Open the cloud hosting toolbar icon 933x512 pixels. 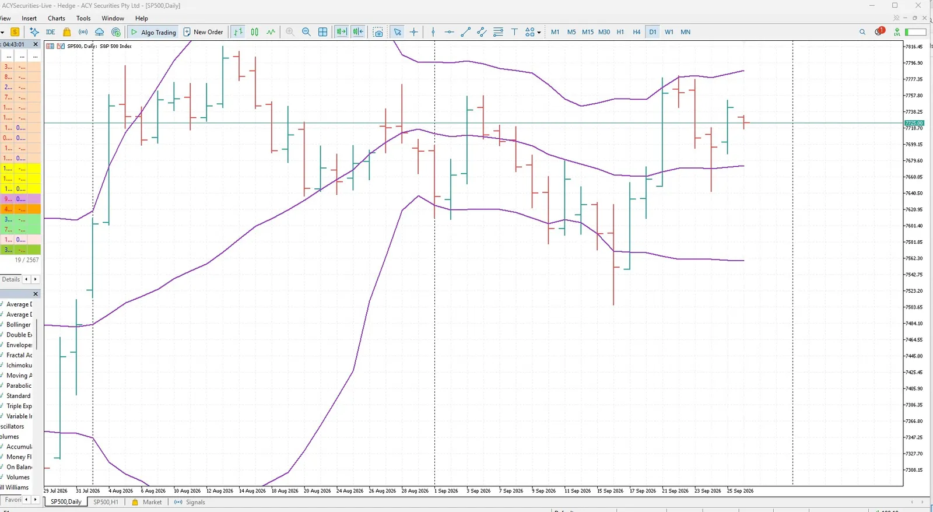click(x=100, y=32)
